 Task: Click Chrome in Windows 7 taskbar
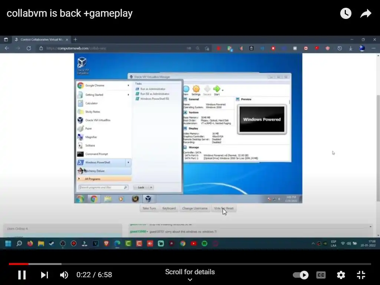94,199
